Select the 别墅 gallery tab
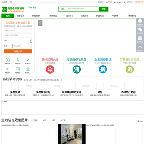 pos(53,120)
